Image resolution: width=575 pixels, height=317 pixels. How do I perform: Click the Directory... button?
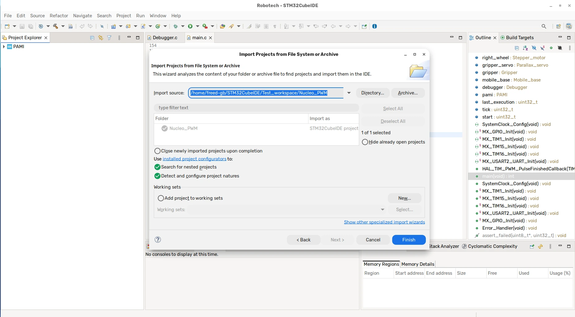tap(373, 93)
